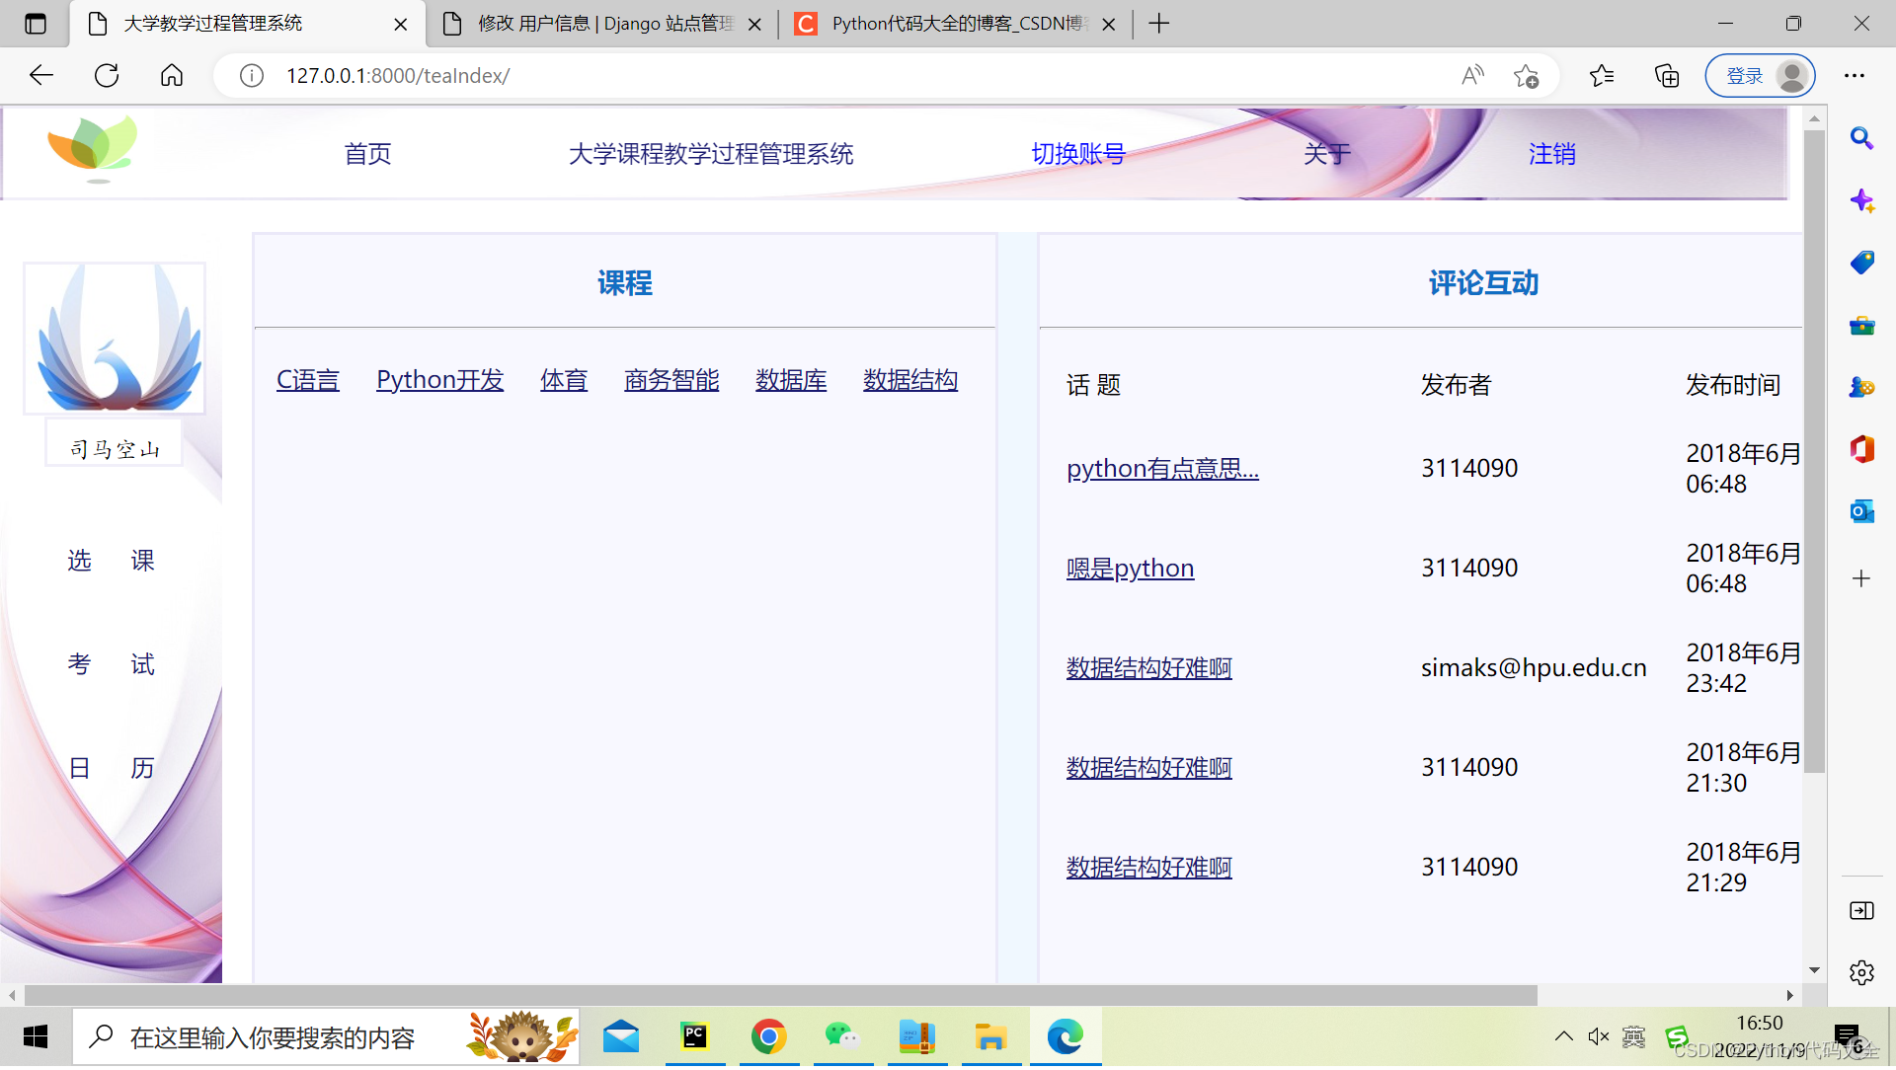Open the browser settings and more menu
The width and height of the screenshot is (1896, 1070).
pos(1855,76)
